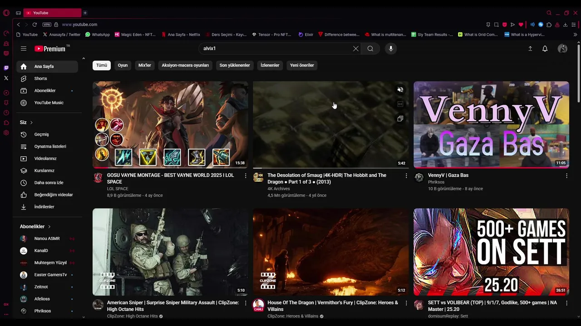This screenshot has height=326, width=581.
Task: Open the sidebar workspaces icon beside the tab
Action: (18, 13)
